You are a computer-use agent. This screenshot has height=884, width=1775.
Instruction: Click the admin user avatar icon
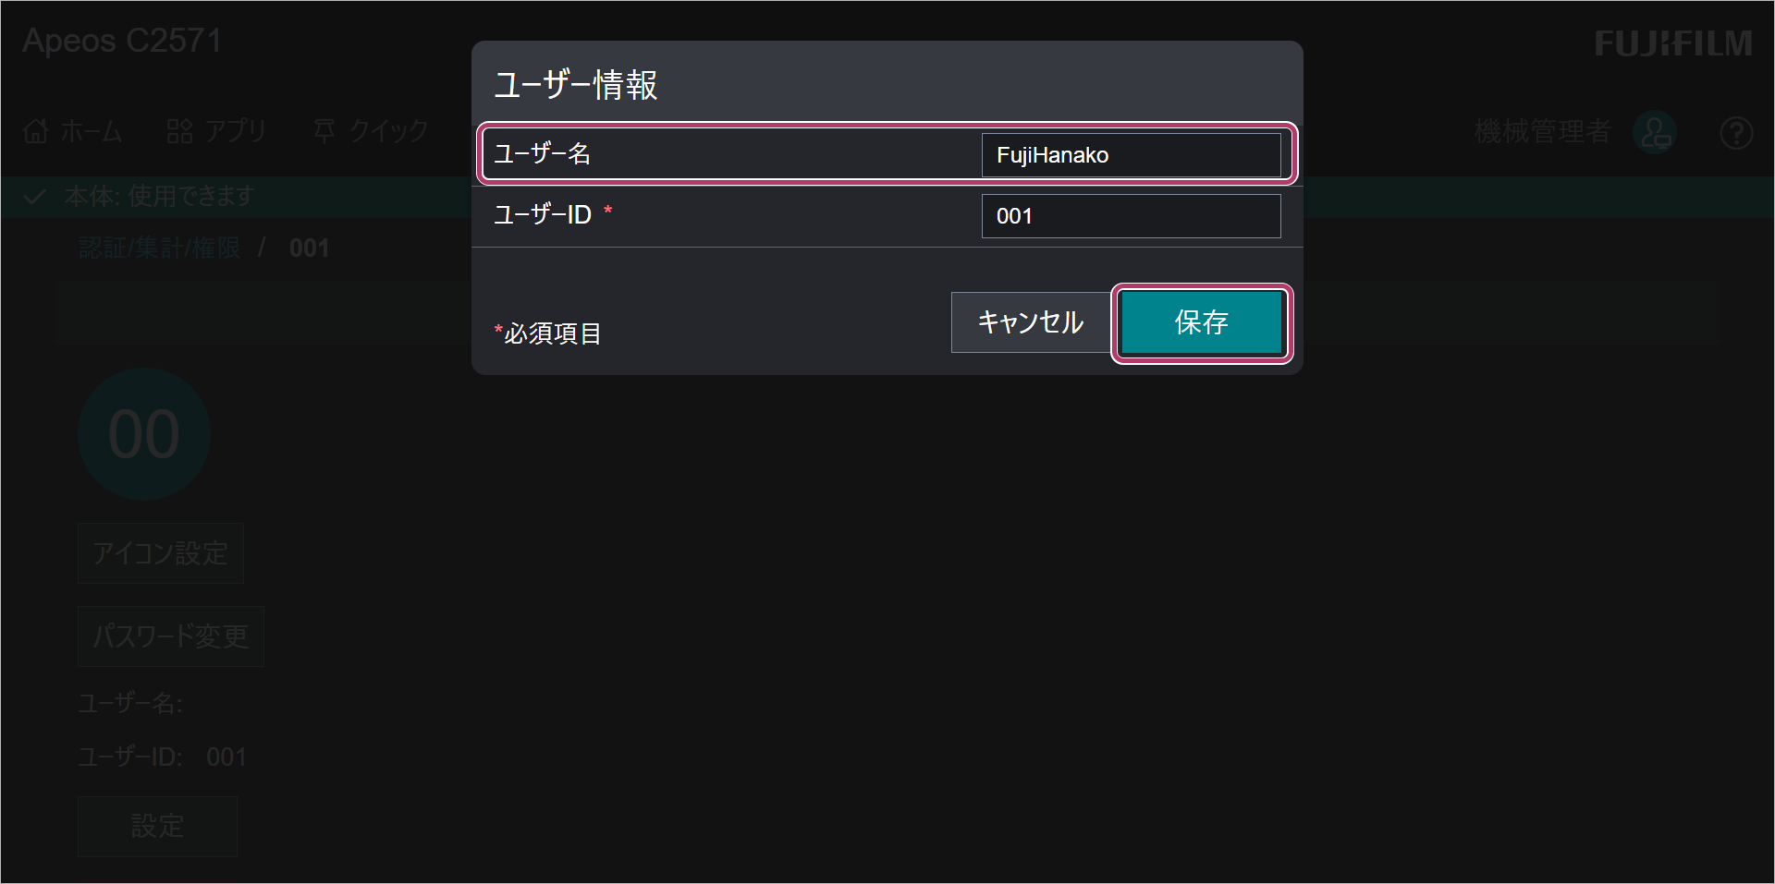(1655, 133)
